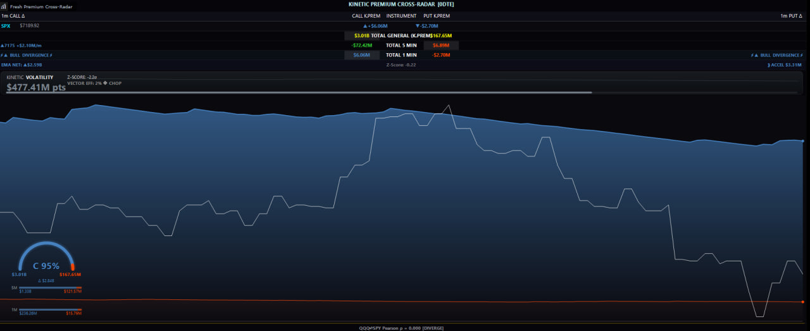Click the INSTRUMENT column header

pyautogui.click(x=401, y=16)
